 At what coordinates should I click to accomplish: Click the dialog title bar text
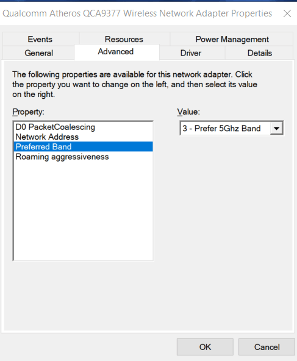(x=137, y=13)
